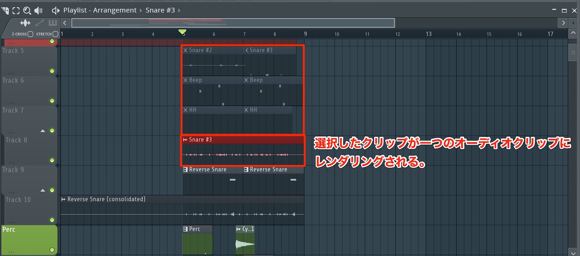
Task: Click Playlist - Arrangement title text
Action: (x=100, y=10)
